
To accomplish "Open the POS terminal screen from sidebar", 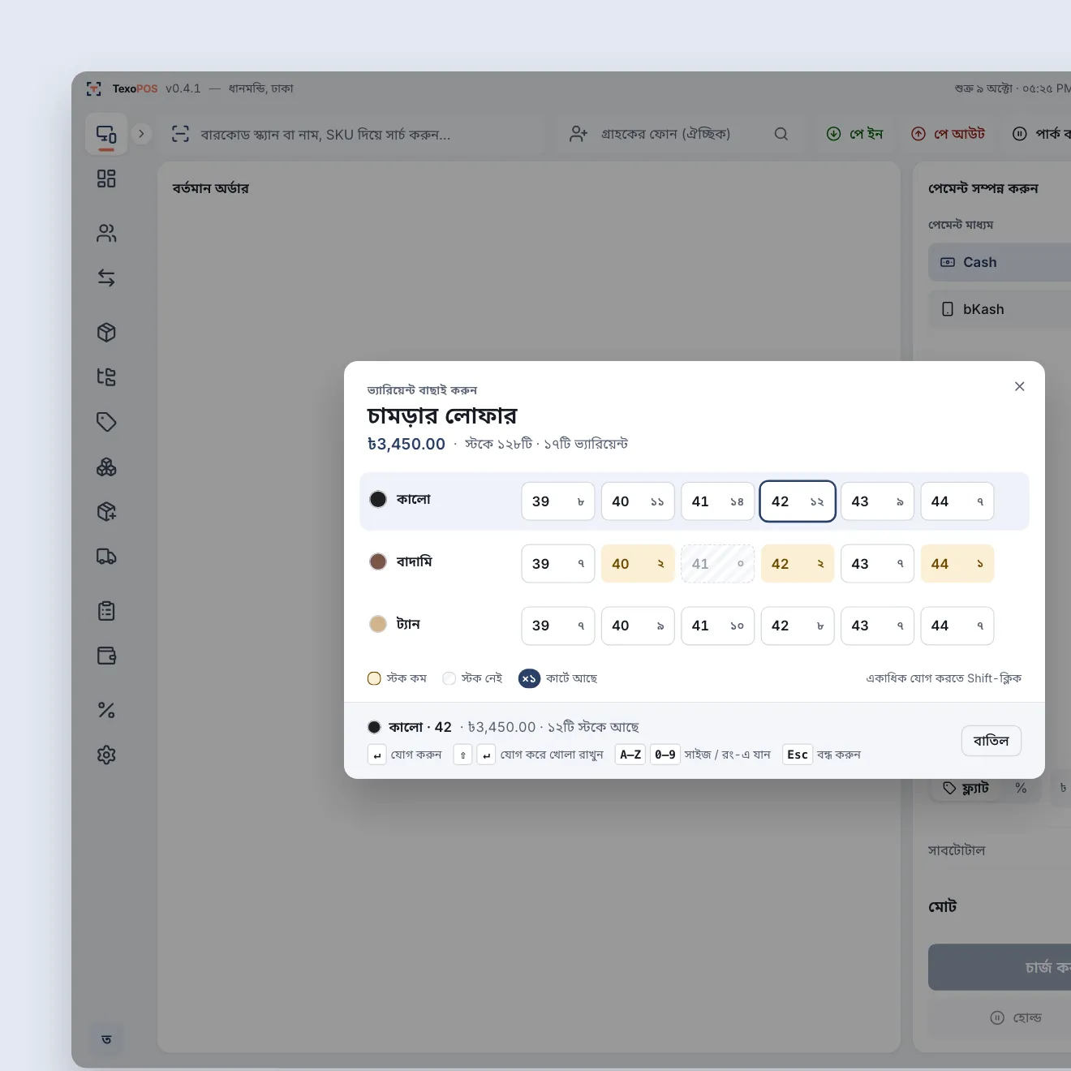I will [x=106, y=135].
